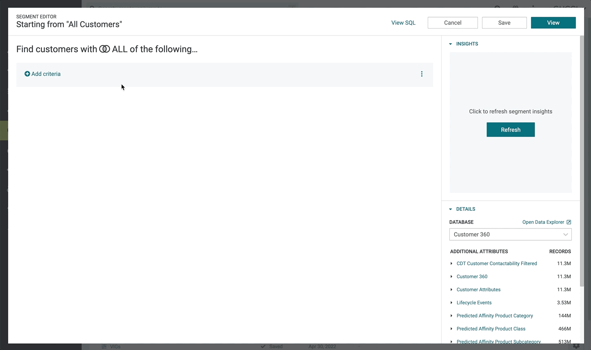
Task: Collapse the DETAILS section
Action: point(451,209)
